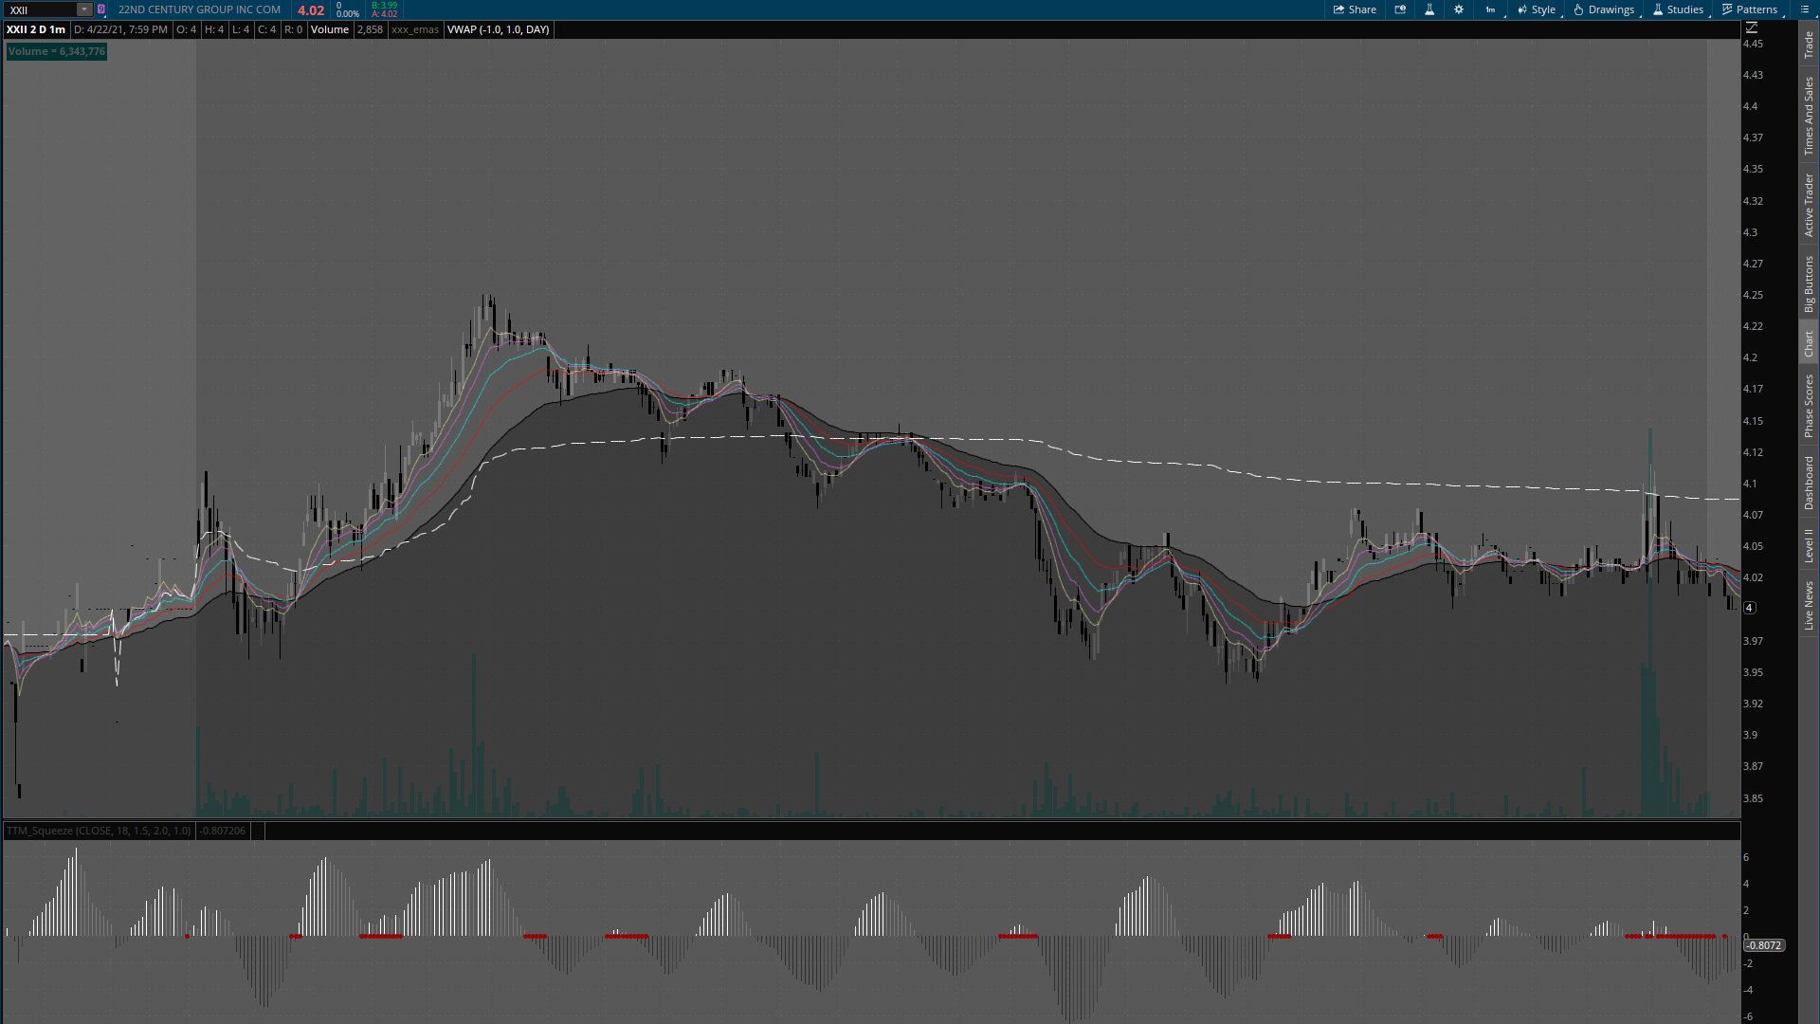Click the Share chart button
This screenshot has height=1024, width=1820.
[x=1355, y=9]
